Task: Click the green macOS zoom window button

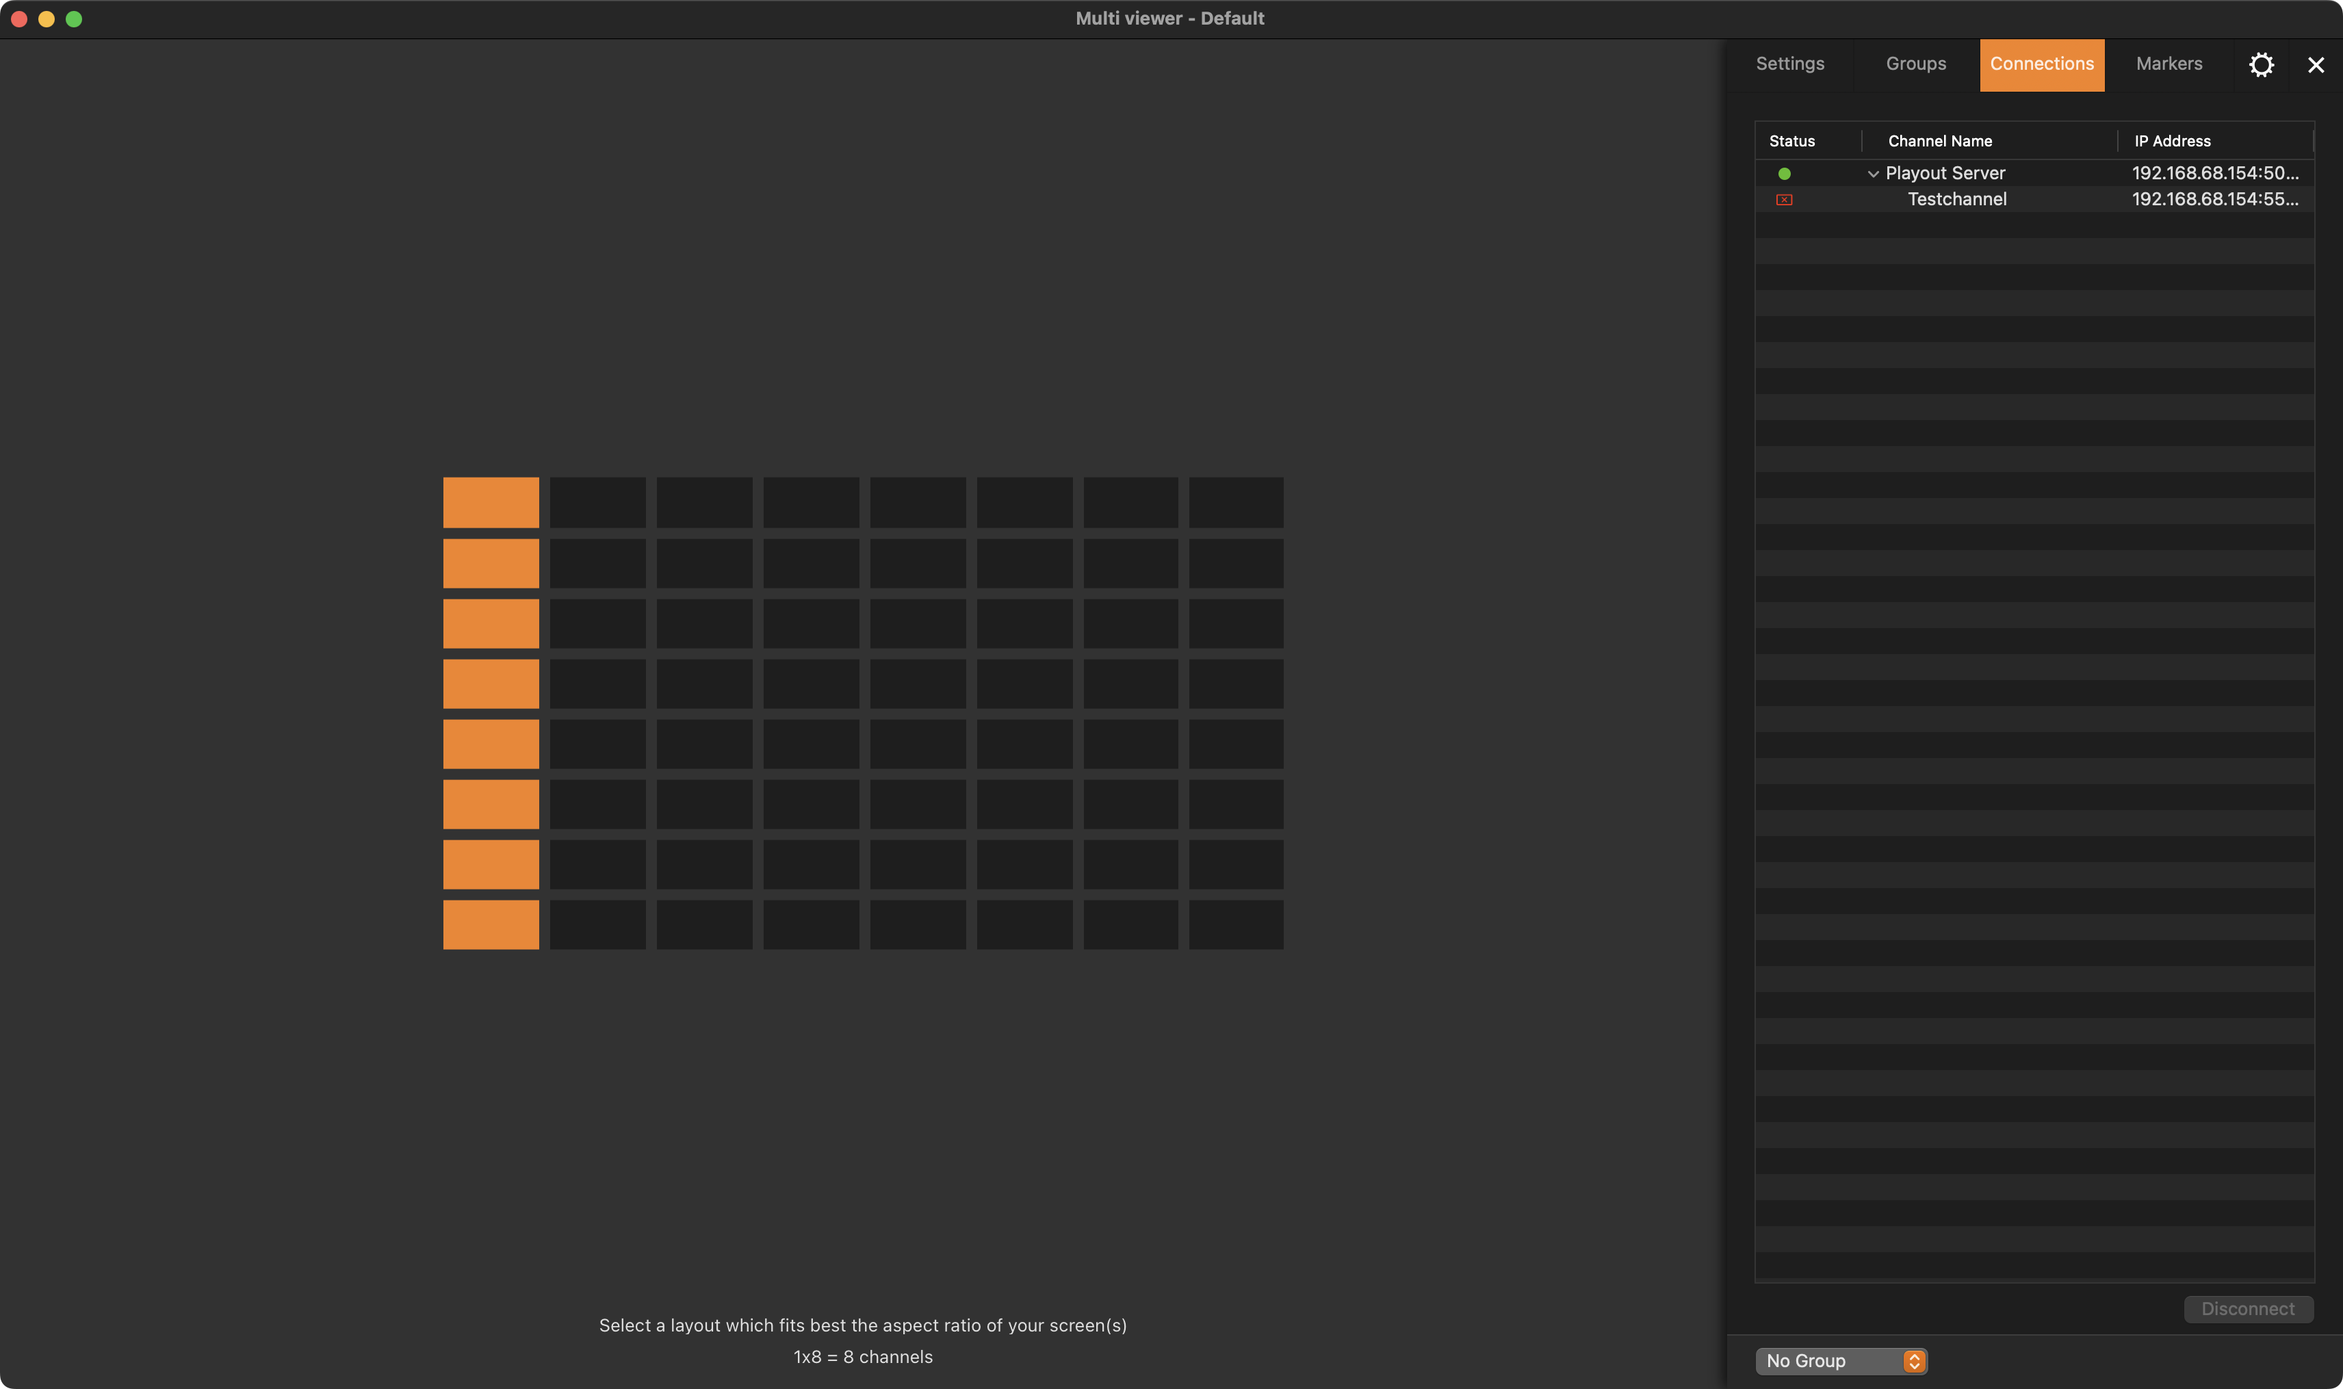Action: 74,18
